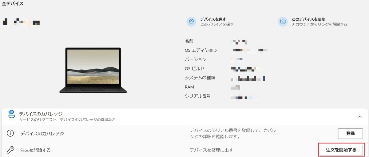Click the outlined 注文を開始する button

tap(341, 150)
